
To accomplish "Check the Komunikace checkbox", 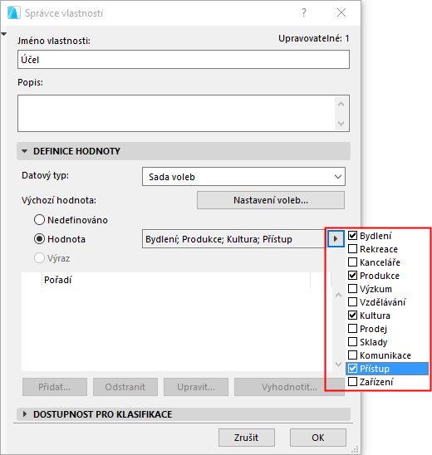I will tap(352, 355).
